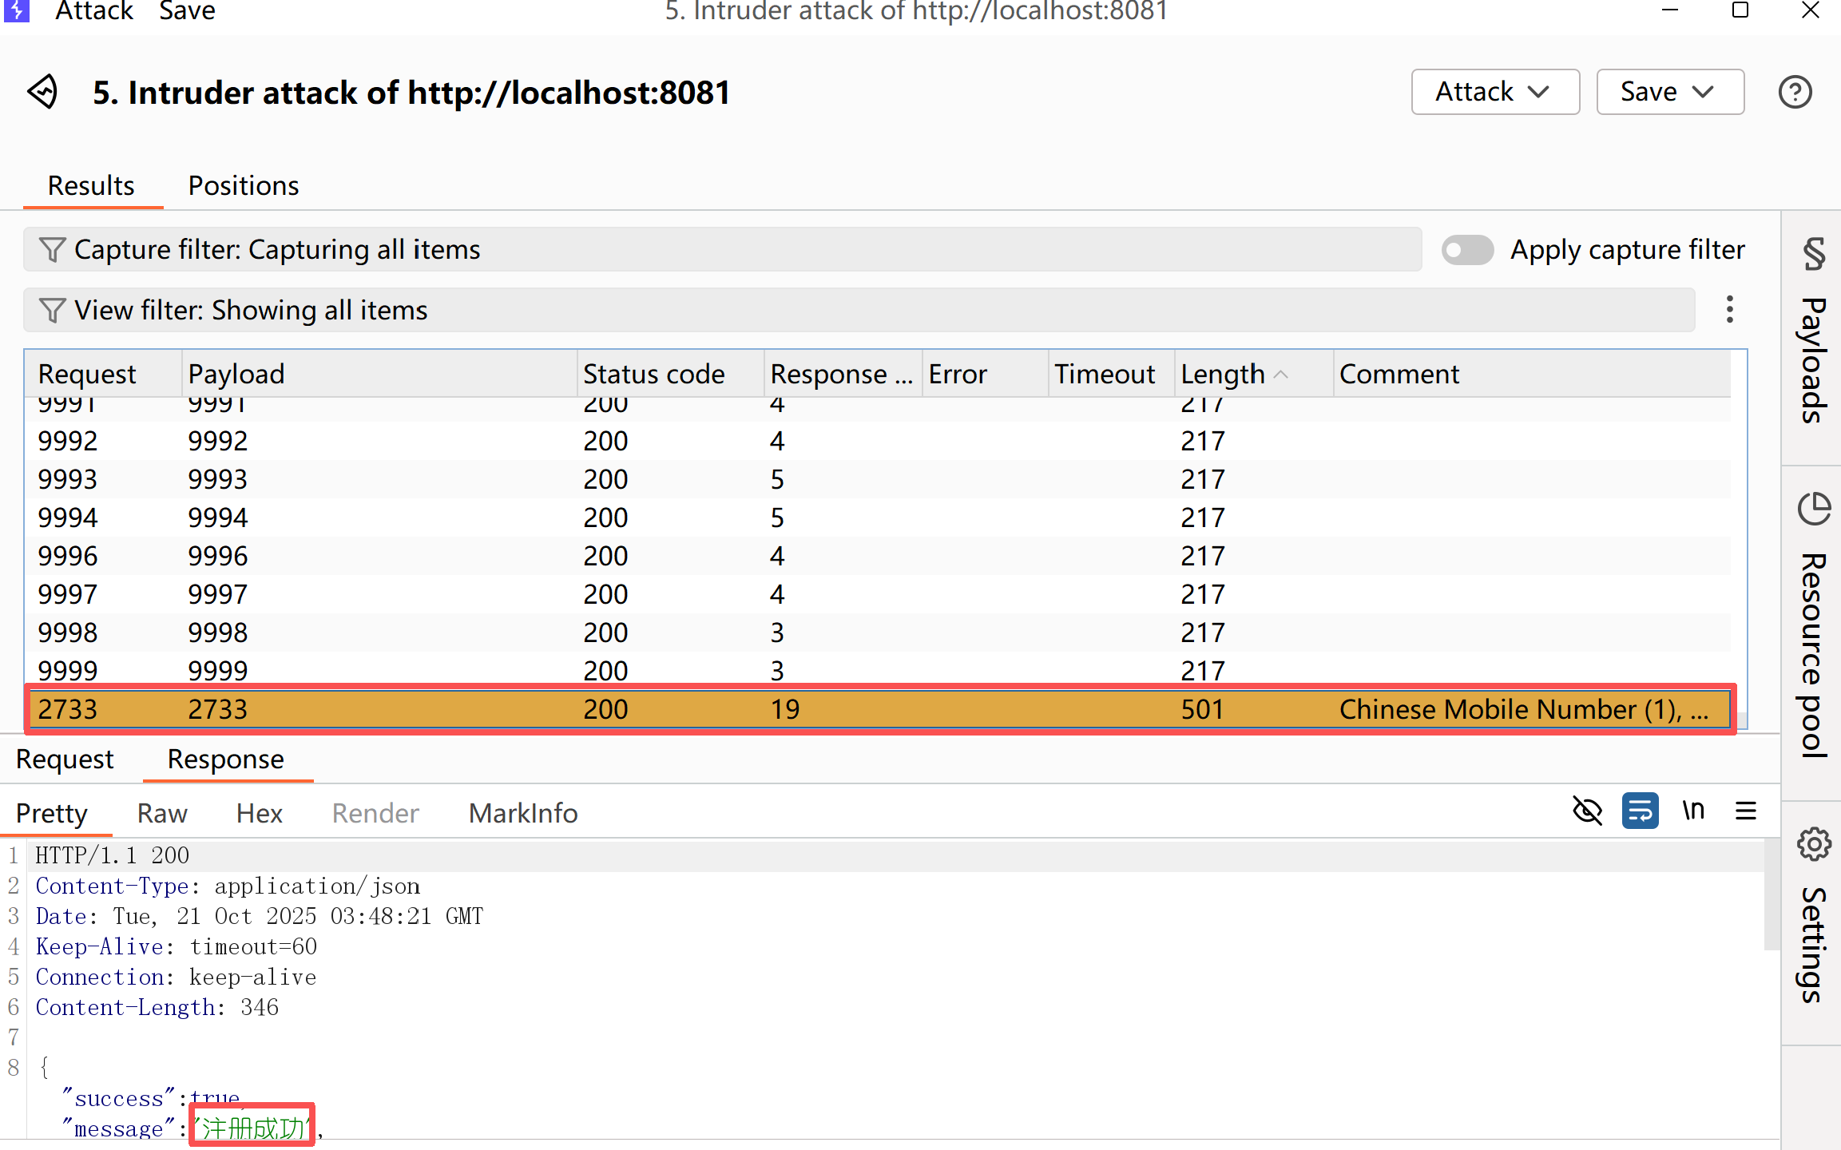This screenshot has height=1150, width=1841.
Task: Click the three-dot view filter options
Action: point(1729,310)
